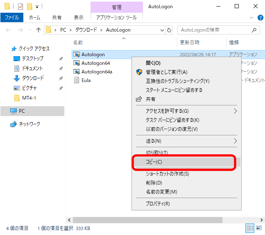Switch to the ホーム ribbon tab
Image resolution: width=265 pixels, height=235 pixels.
[x=34, y=17]
